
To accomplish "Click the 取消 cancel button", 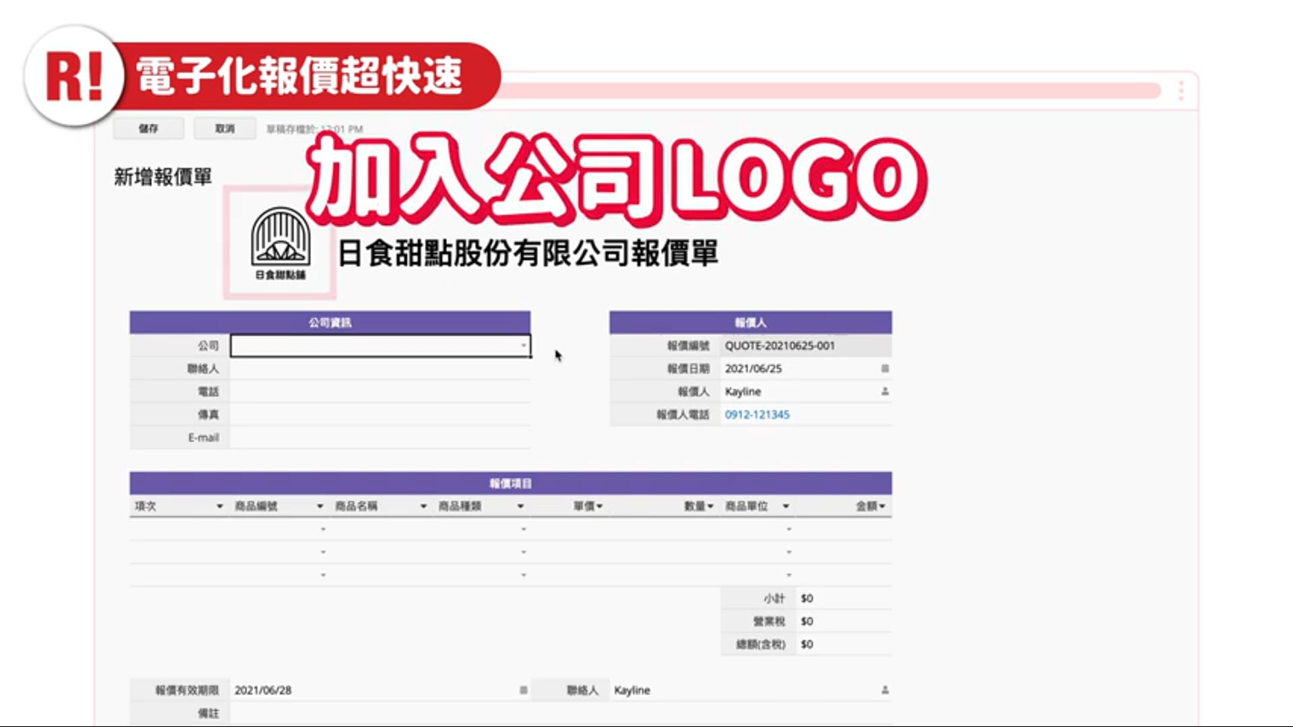I will point(225,129).
